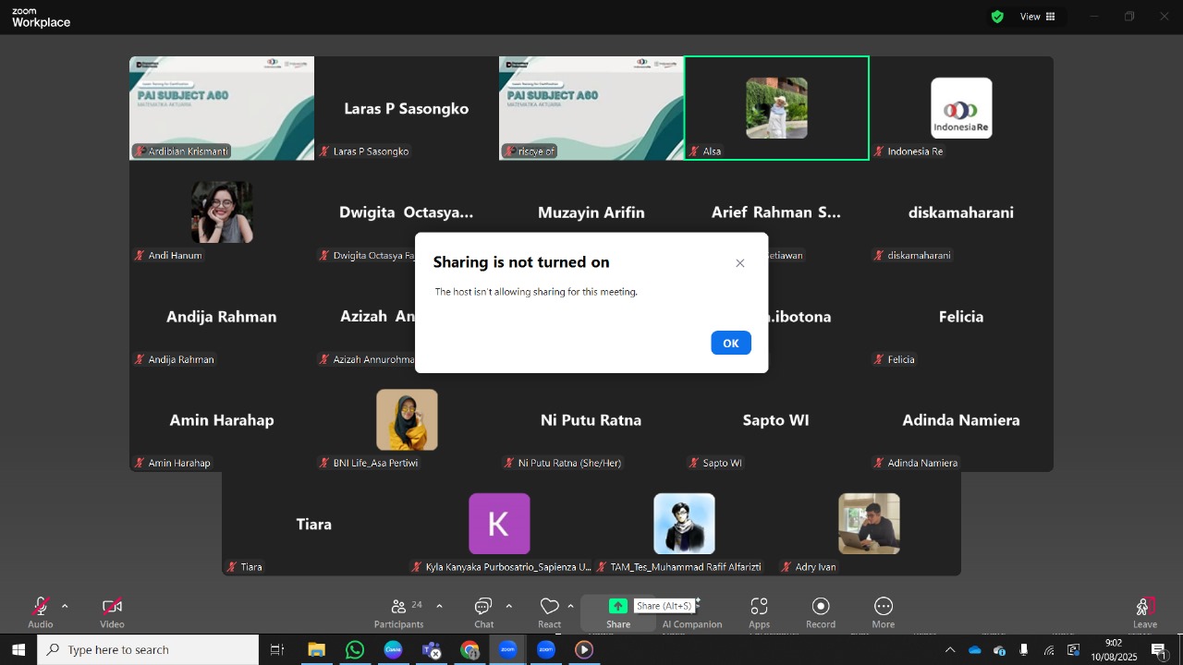Viewport: 1183px width, 665px height.
Task: Click the green encryption shield icon
Action: (x=997, y=17)
